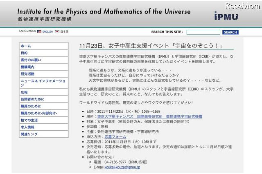
Task: Open the 機構案内 menu item
Action: point(44,67)
